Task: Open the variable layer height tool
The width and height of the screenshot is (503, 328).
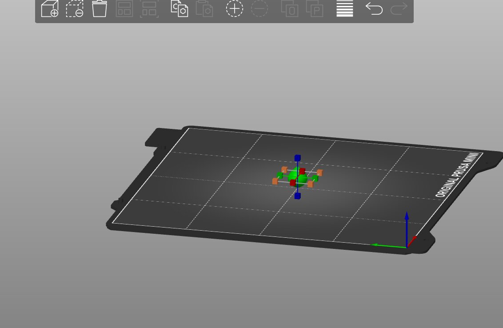Action: pyautogui.click(x=345, y=8)
